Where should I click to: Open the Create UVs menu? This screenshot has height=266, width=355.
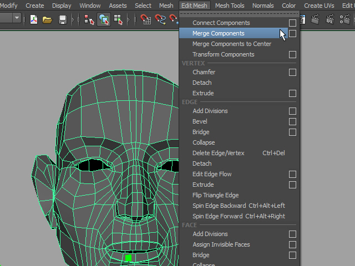click(x=319, y=6)
